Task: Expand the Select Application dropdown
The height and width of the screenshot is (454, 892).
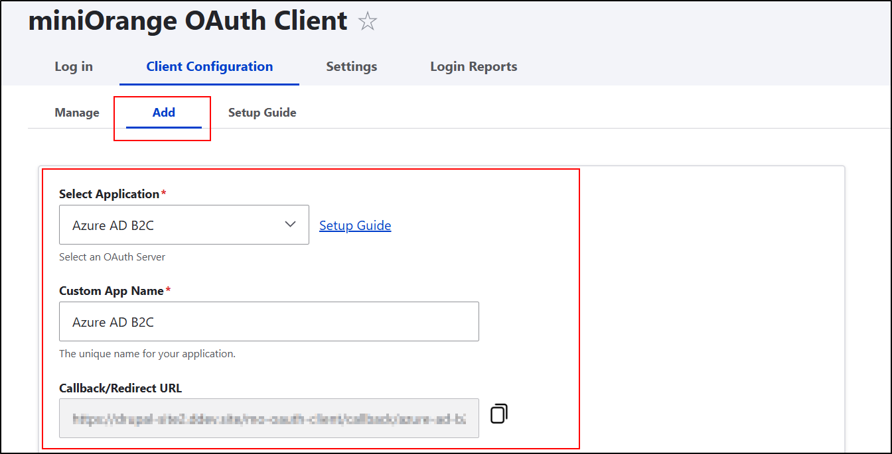Action: [184, 225]
